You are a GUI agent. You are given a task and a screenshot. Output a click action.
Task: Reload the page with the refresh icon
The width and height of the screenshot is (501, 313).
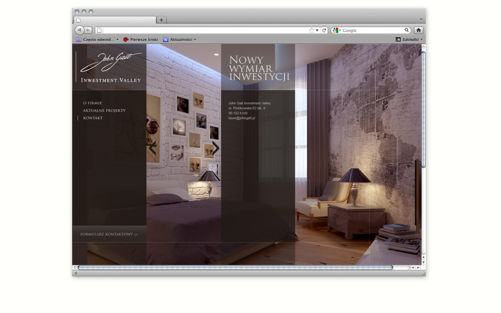tap(324, 30)
